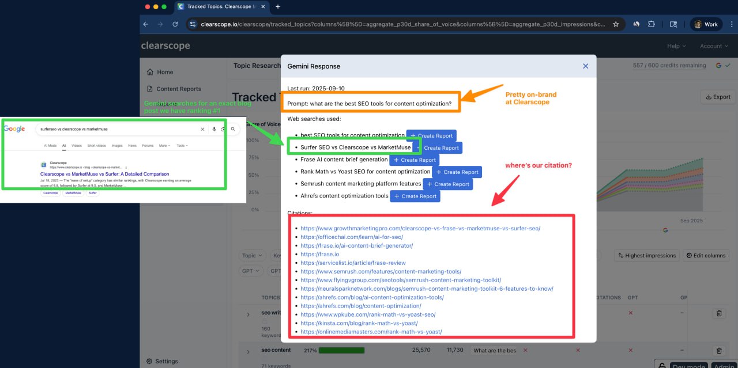The width and height of the screenshot is (738, 368).
Task: Delete the seo content tracked topic
Action: pyautogui.click(x=719, y=351)
